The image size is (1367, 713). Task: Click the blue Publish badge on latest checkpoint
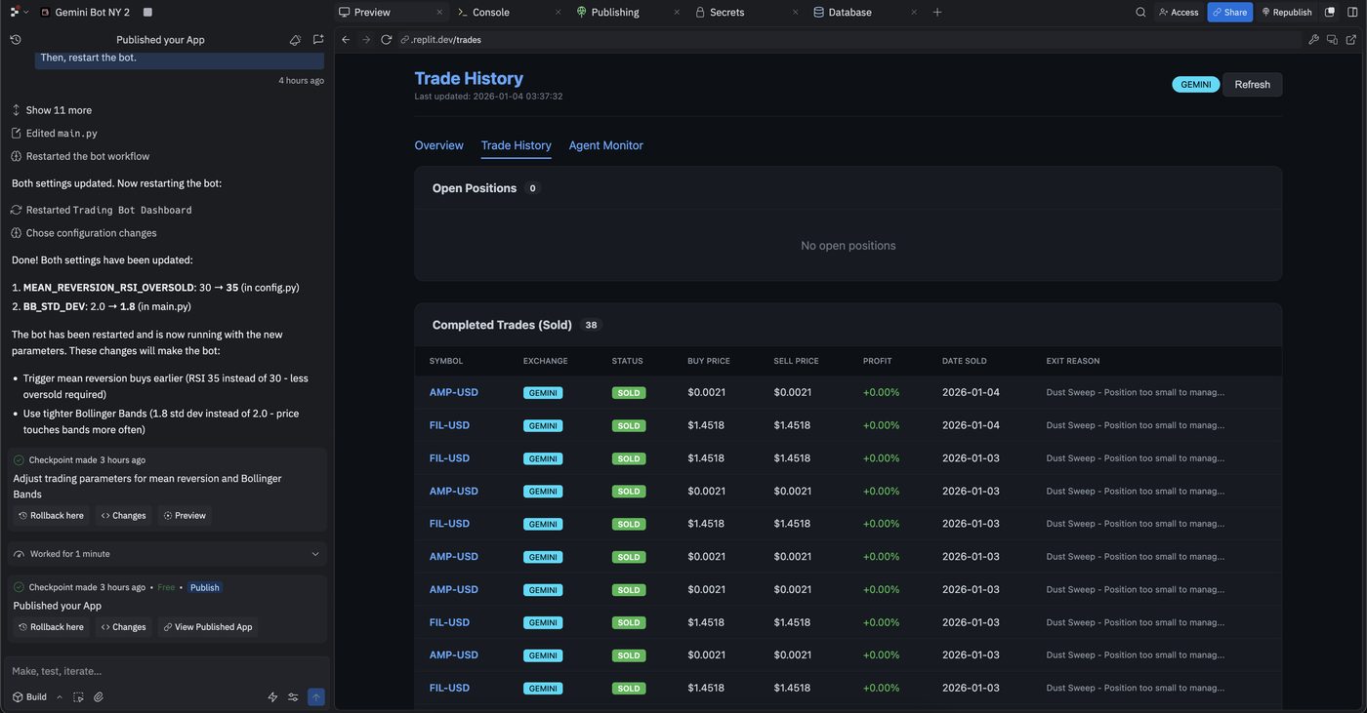(205, 587)
